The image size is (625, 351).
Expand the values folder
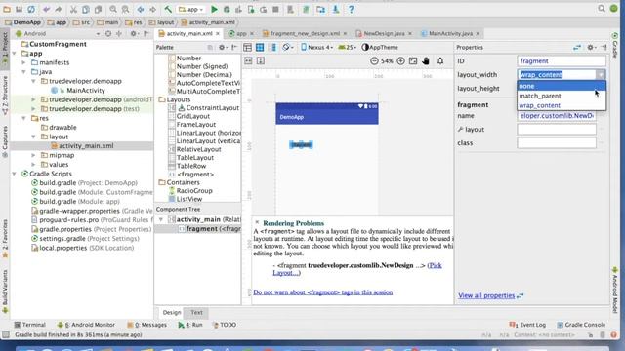point(34,165)
